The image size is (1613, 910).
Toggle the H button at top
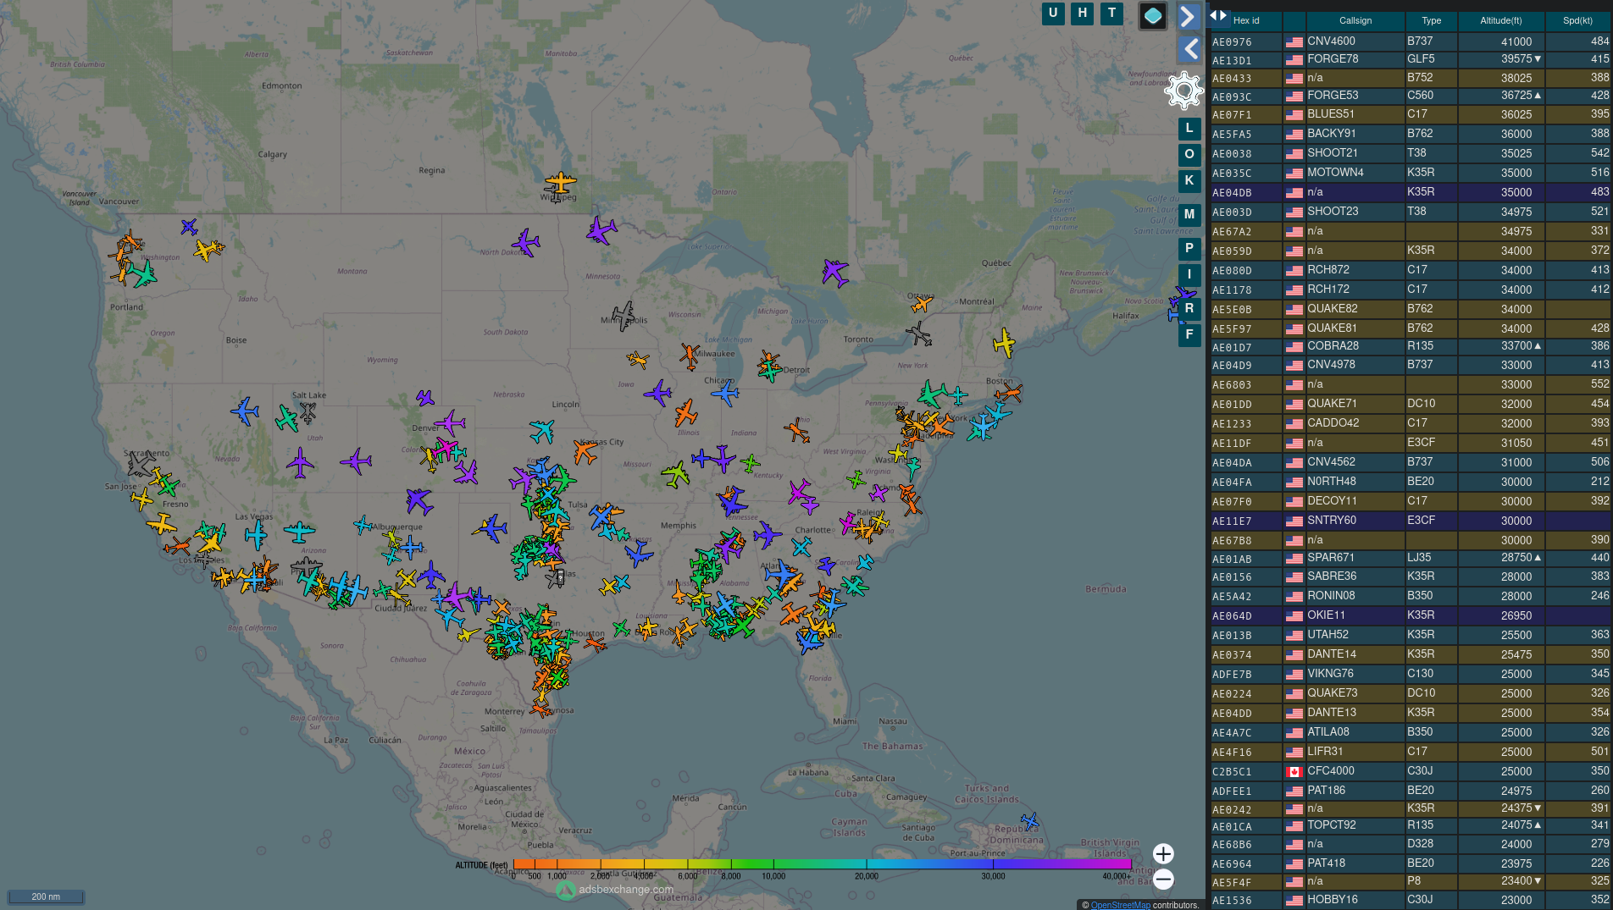pyautogui.click(x=1082, y=13)
